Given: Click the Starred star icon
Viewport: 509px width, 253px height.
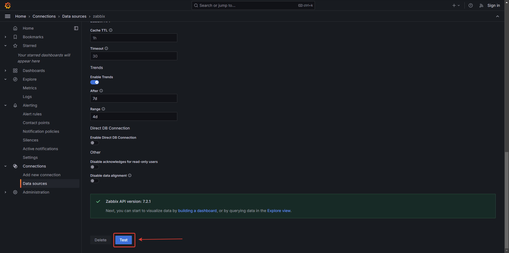Looking at the screenshot, I should (x=15, y=46).
